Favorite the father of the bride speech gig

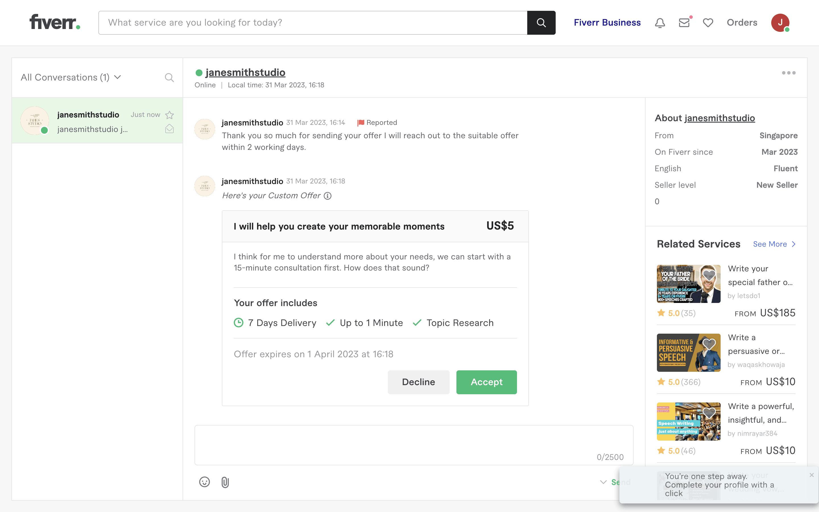(x=709, y=275)
